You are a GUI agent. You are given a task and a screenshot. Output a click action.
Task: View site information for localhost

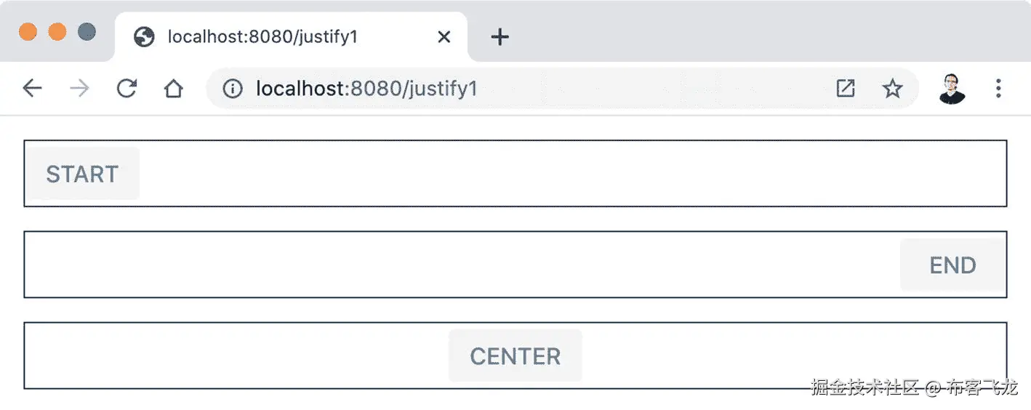(x=232, y=89)
